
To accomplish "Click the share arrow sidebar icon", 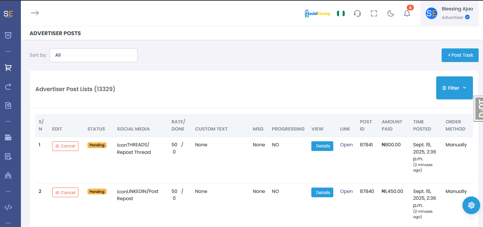I will pos(8,86).
